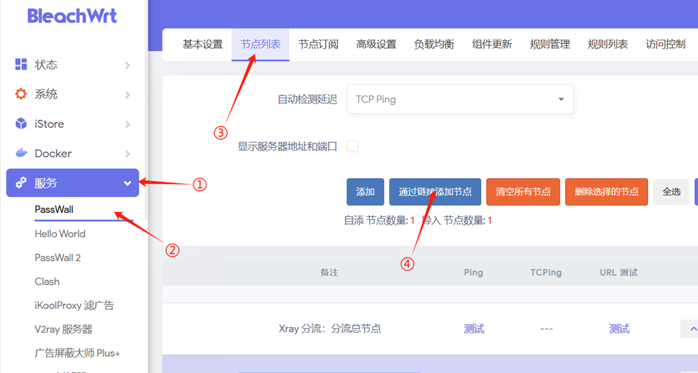Click the iStore cube icon
The width and height of the screenshot is (698, 373).
[21, 123]
